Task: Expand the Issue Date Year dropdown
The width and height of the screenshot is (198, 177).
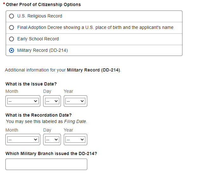Action: 75,101
